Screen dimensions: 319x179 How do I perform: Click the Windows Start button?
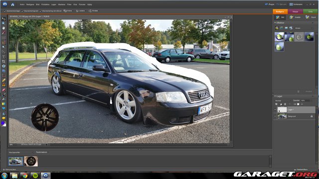click(4, 176)
